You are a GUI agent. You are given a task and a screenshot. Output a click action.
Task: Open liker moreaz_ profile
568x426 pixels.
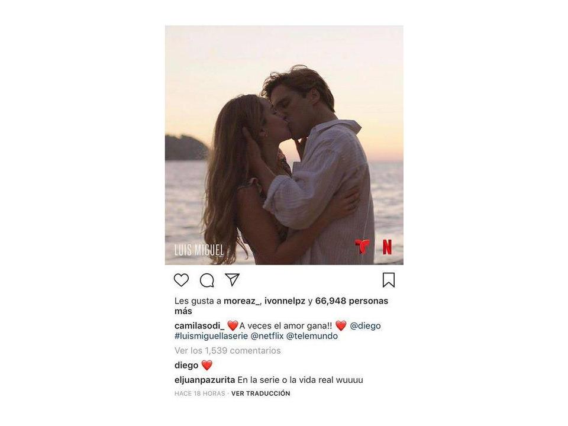tap(241, 301)
